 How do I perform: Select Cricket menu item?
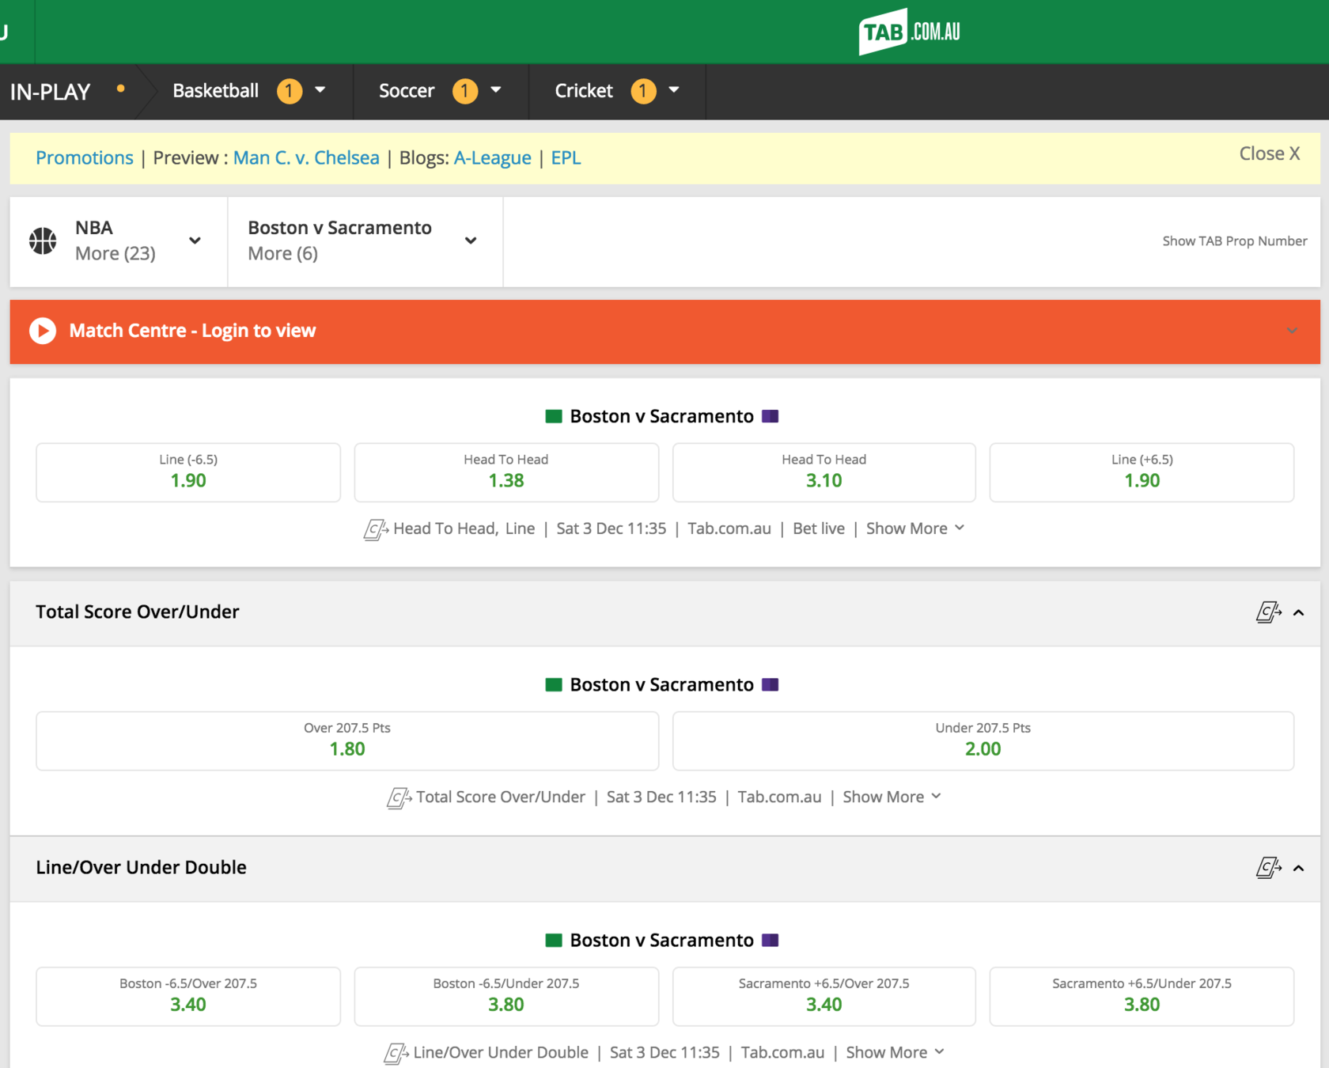click(584, 91)
